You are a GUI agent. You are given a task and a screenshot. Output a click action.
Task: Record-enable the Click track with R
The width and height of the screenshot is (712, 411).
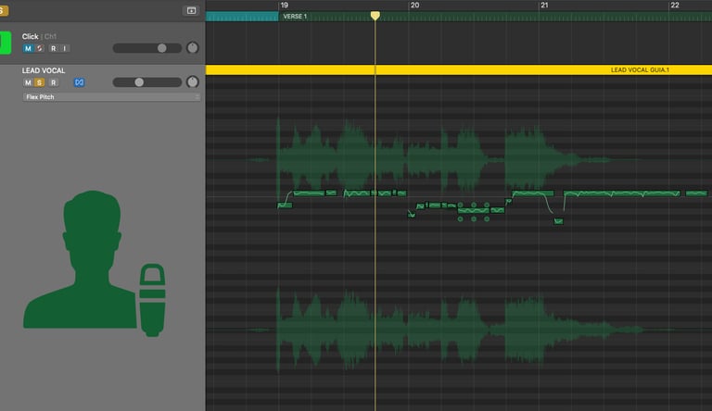coord(54,48)
